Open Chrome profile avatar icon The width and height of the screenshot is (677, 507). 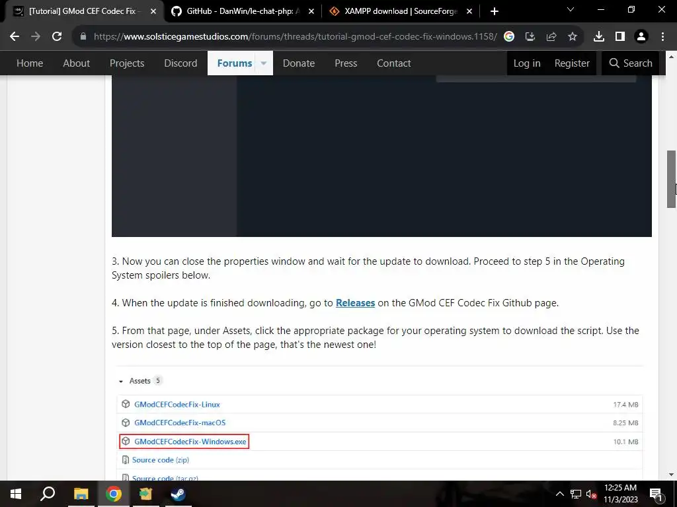(641, 37)
